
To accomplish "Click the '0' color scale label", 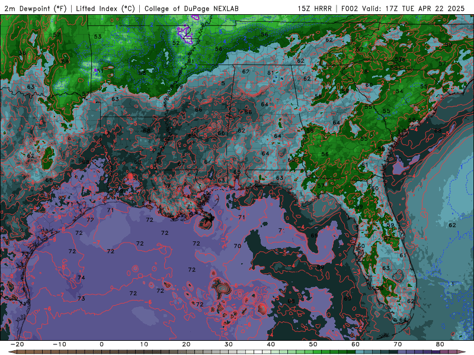I will click(x=101, y=344).
